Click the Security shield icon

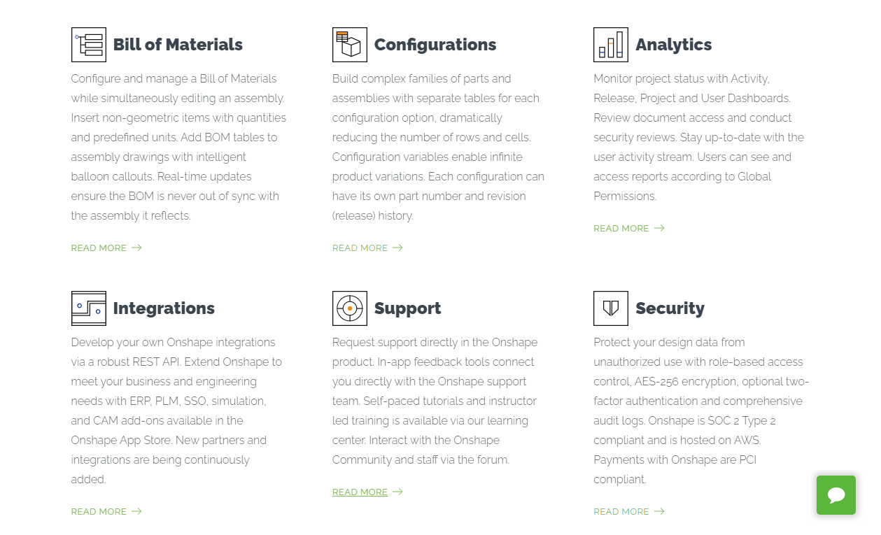tap(610, 308)
